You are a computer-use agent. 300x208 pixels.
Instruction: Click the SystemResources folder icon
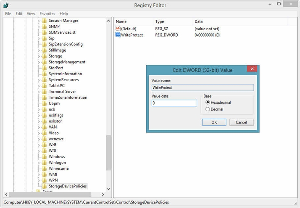pyautogui.click(x=45, y=80)
